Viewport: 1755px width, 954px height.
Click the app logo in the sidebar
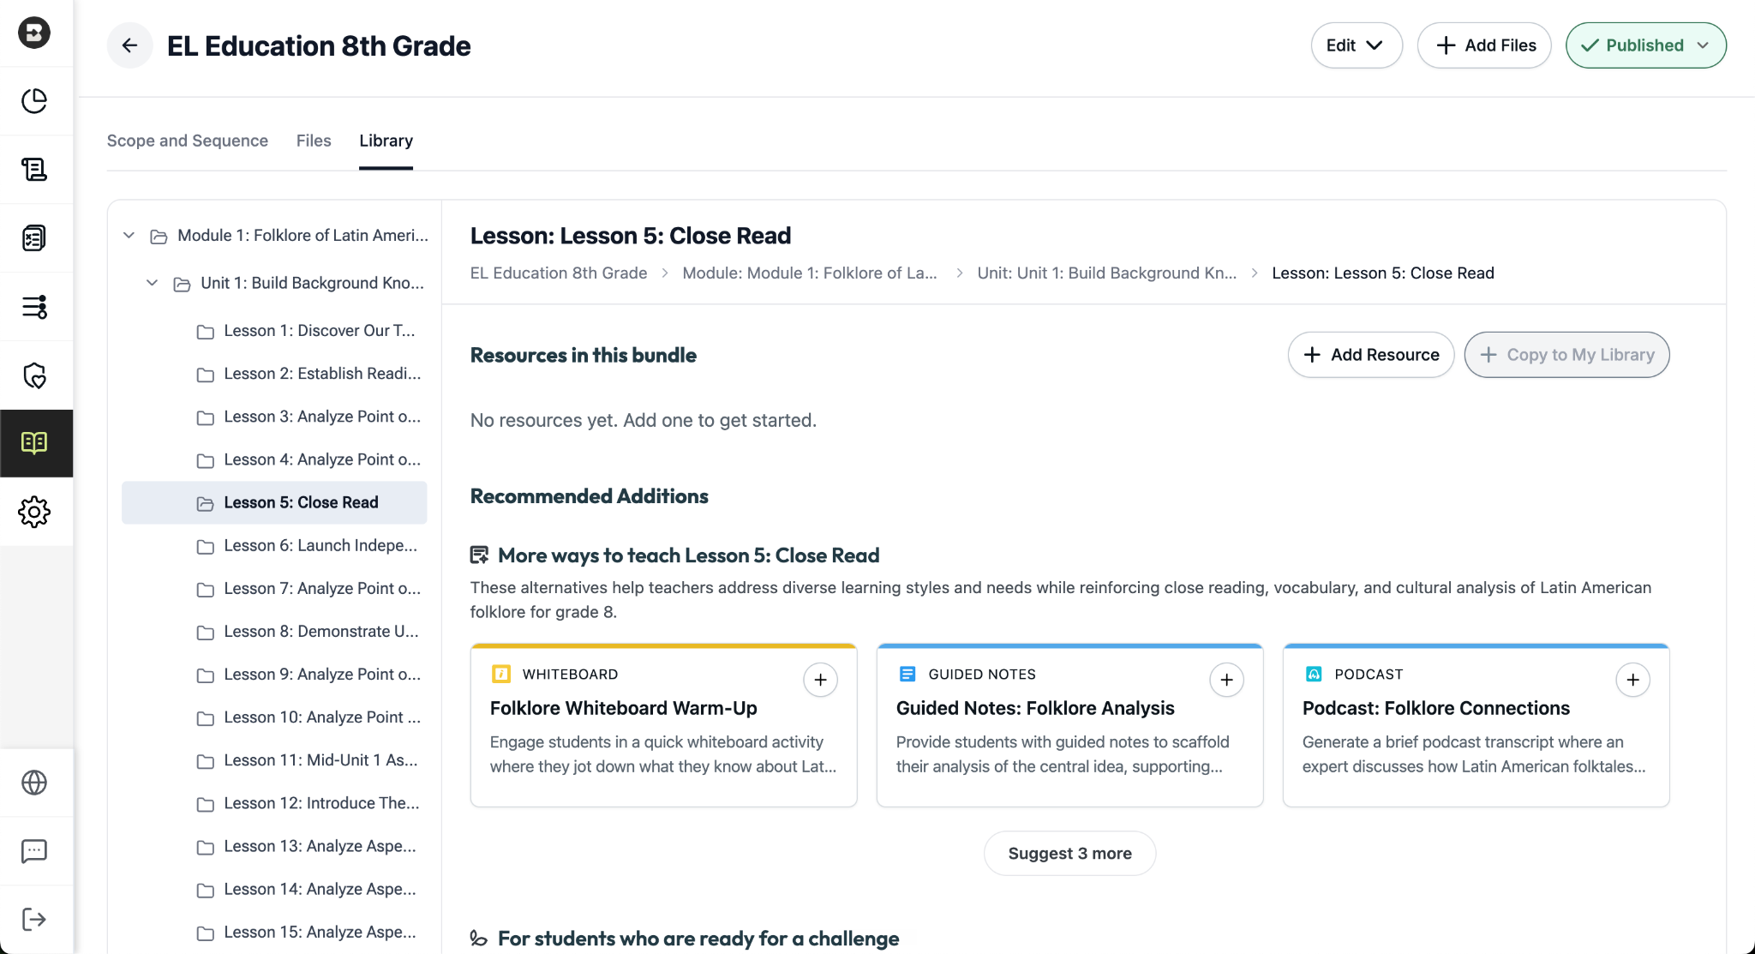point(34,33)
